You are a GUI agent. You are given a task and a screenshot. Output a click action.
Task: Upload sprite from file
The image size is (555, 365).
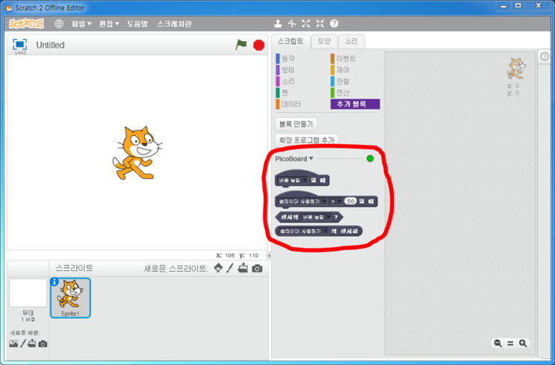coord(243,268)
